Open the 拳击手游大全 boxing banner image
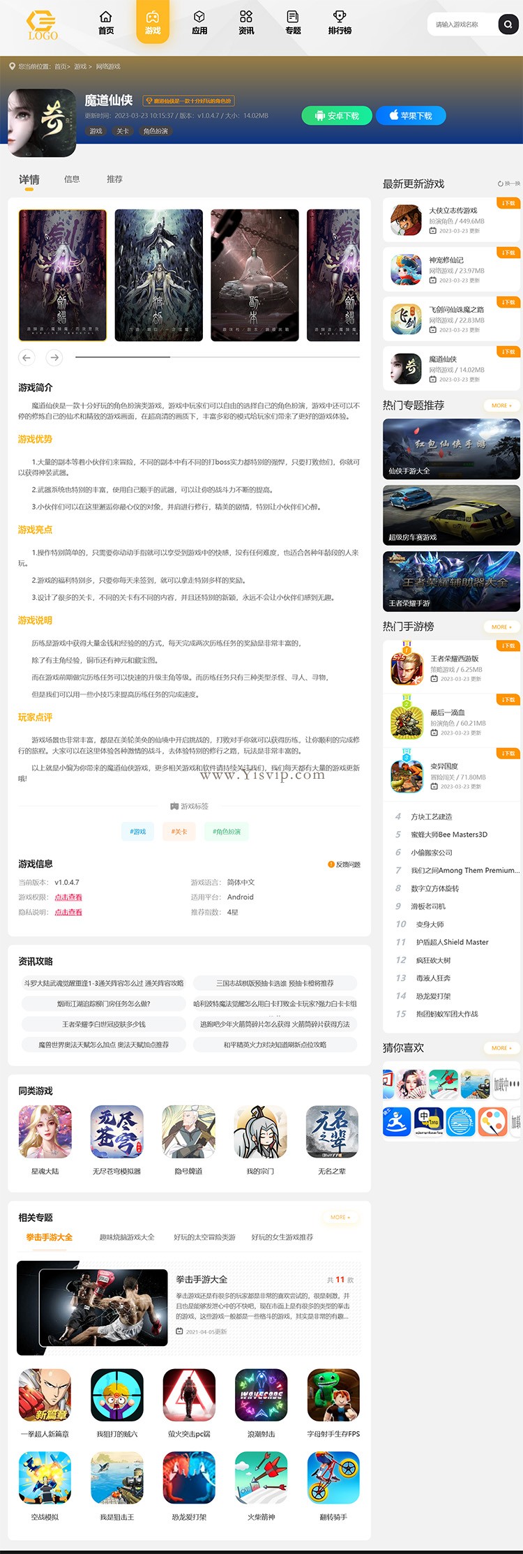 pos(103,1307)
